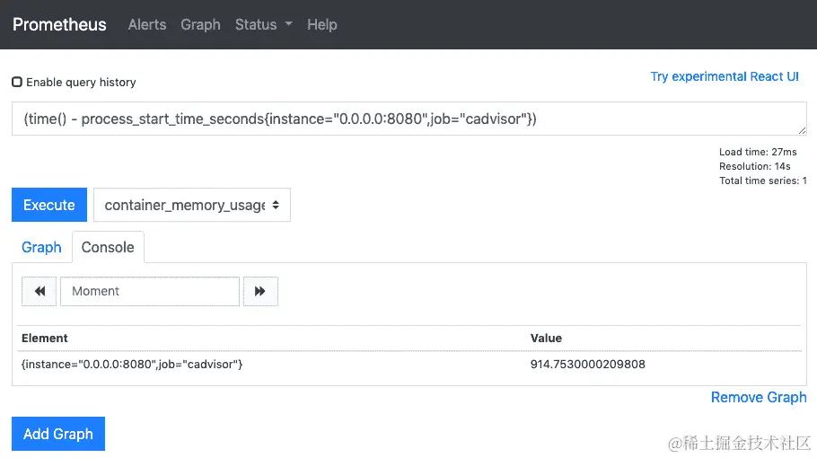Enable query history checkbox

17,82
